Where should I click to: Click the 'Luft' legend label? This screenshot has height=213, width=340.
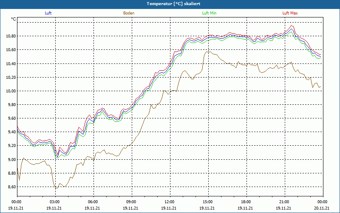(48, 13)
